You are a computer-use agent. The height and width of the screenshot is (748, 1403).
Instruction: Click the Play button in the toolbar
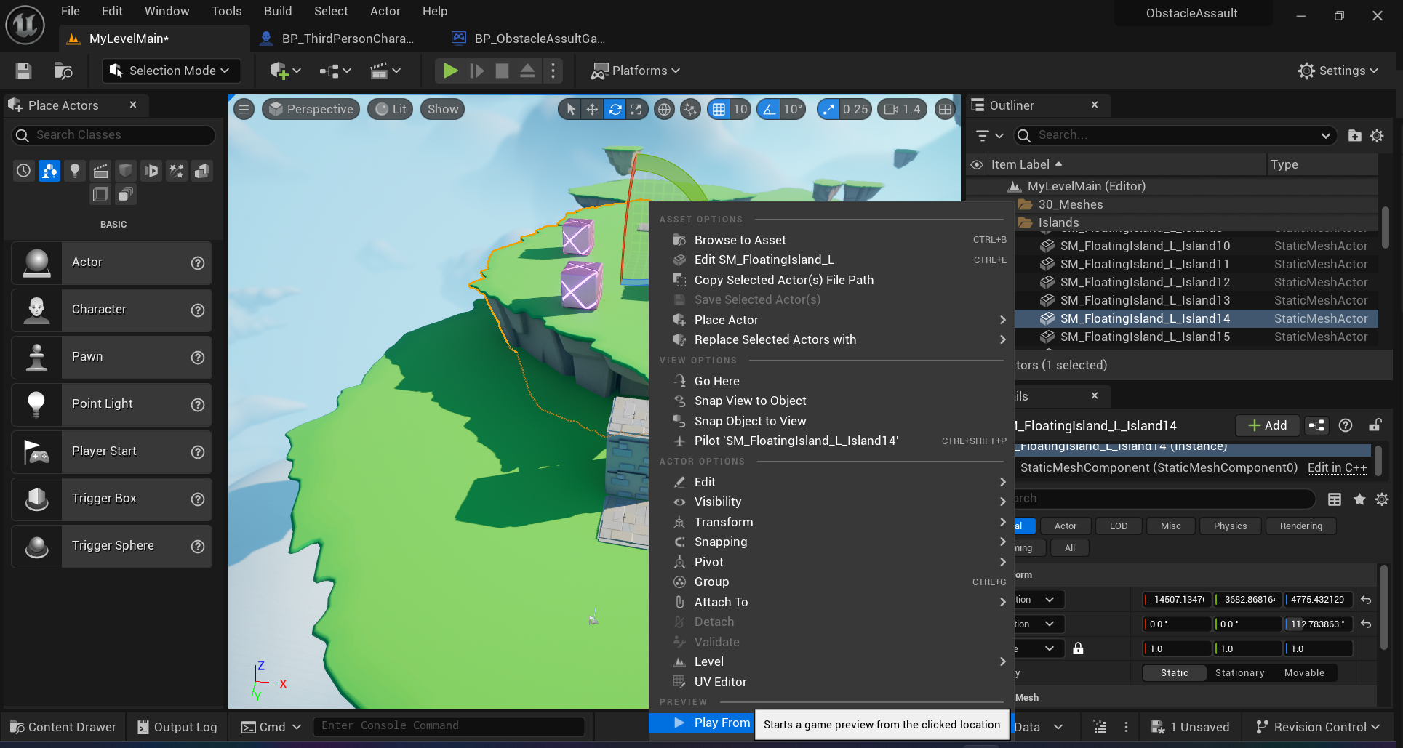(x=450, y=71)
